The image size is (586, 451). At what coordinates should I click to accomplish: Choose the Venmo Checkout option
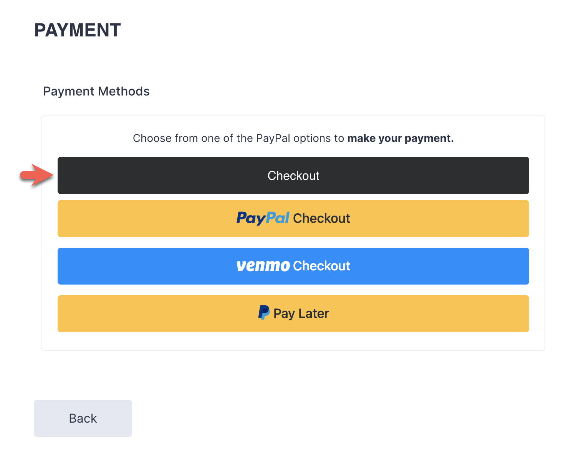pos(293,266)
